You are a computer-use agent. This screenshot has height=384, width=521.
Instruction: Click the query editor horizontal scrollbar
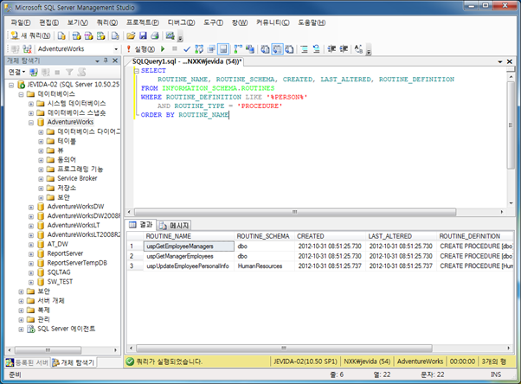pyautogui.click(x=294, y=212)
